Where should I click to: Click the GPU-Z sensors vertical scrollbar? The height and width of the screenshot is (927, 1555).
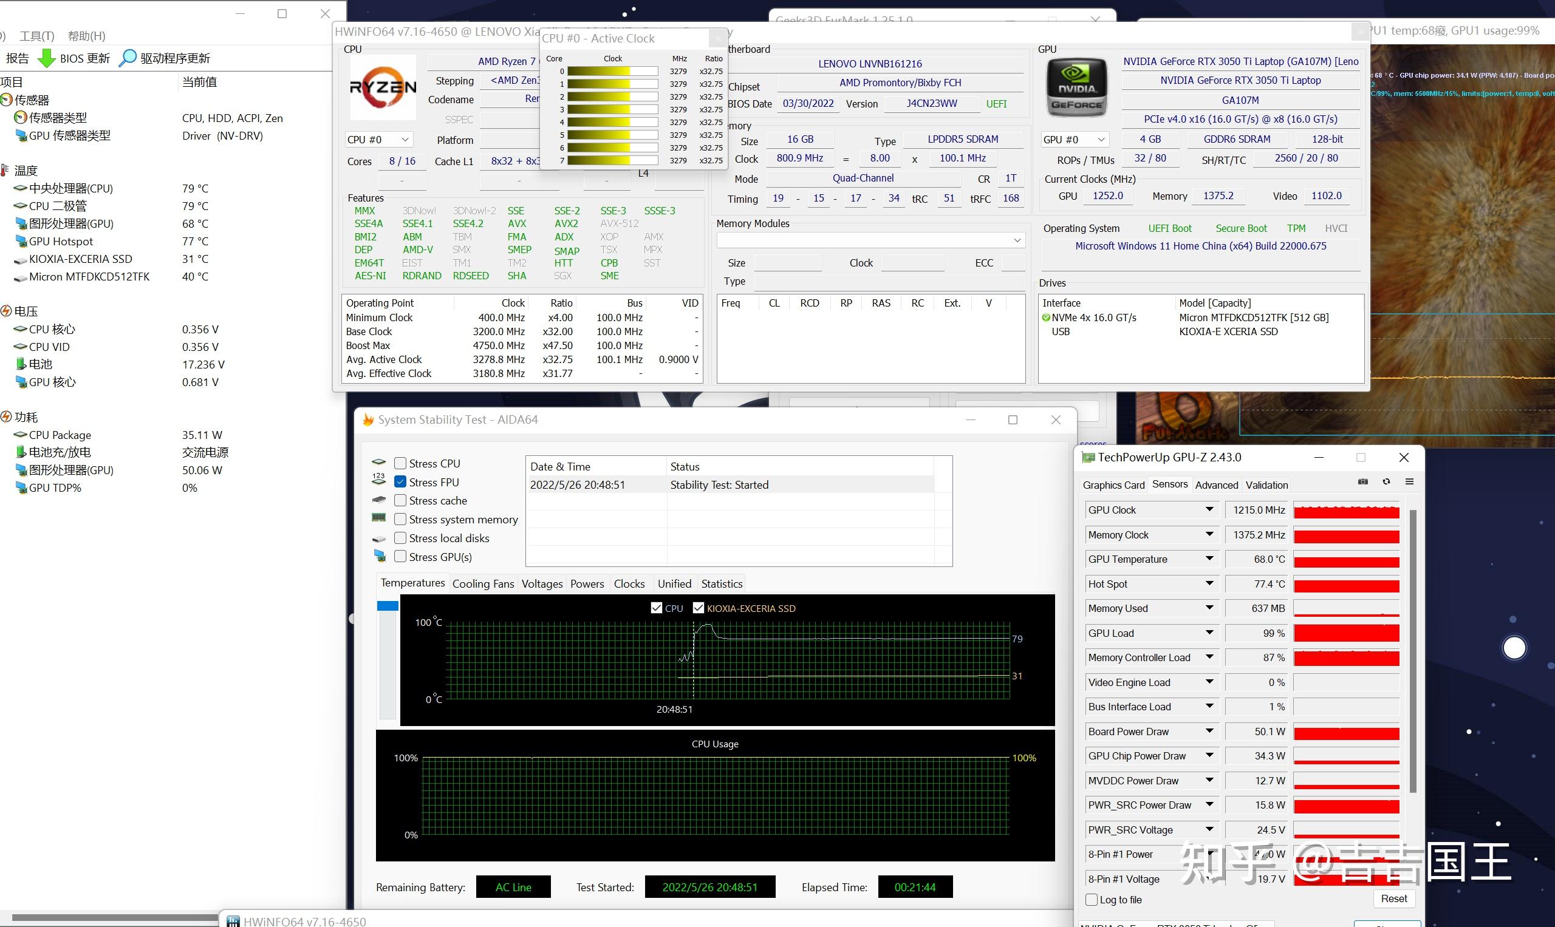1412,650
